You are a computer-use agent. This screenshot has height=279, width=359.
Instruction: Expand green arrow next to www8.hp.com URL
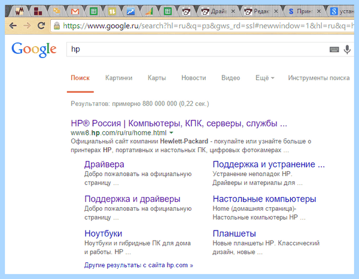click(x=171, y=133)
